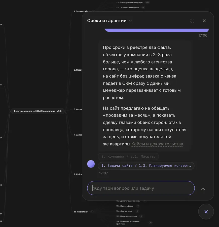Viewport: 219px width, 227px height.
Task: Click the 17:06 timestamp under user message
Action: click(203, 35)
